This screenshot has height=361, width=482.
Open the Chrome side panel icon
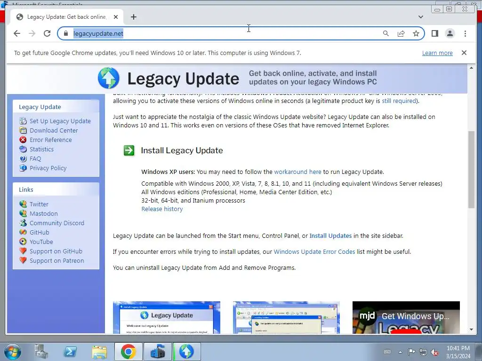[434, 33]
